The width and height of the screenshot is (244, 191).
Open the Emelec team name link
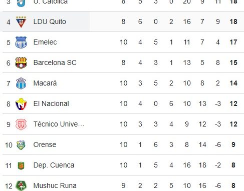[45, 42]
